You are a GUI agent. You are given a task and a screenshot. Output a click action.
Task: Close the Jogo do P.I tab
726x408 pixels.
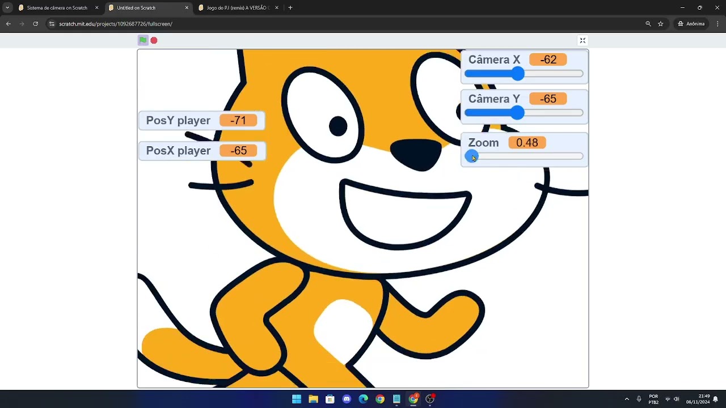(276, 8)
